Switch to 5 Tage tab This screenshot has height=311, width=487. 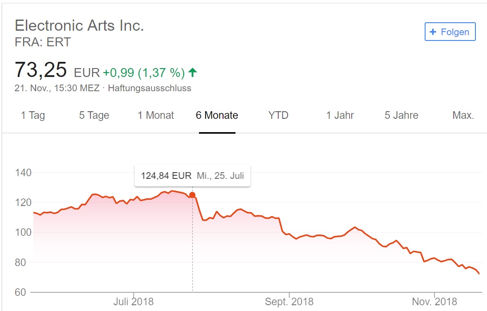point(94,115)
